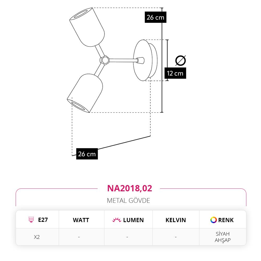Image resolution: width=261 pixels, height=261 pixels.
Task: Click the lumen sunburst icon
Action: 117,220
